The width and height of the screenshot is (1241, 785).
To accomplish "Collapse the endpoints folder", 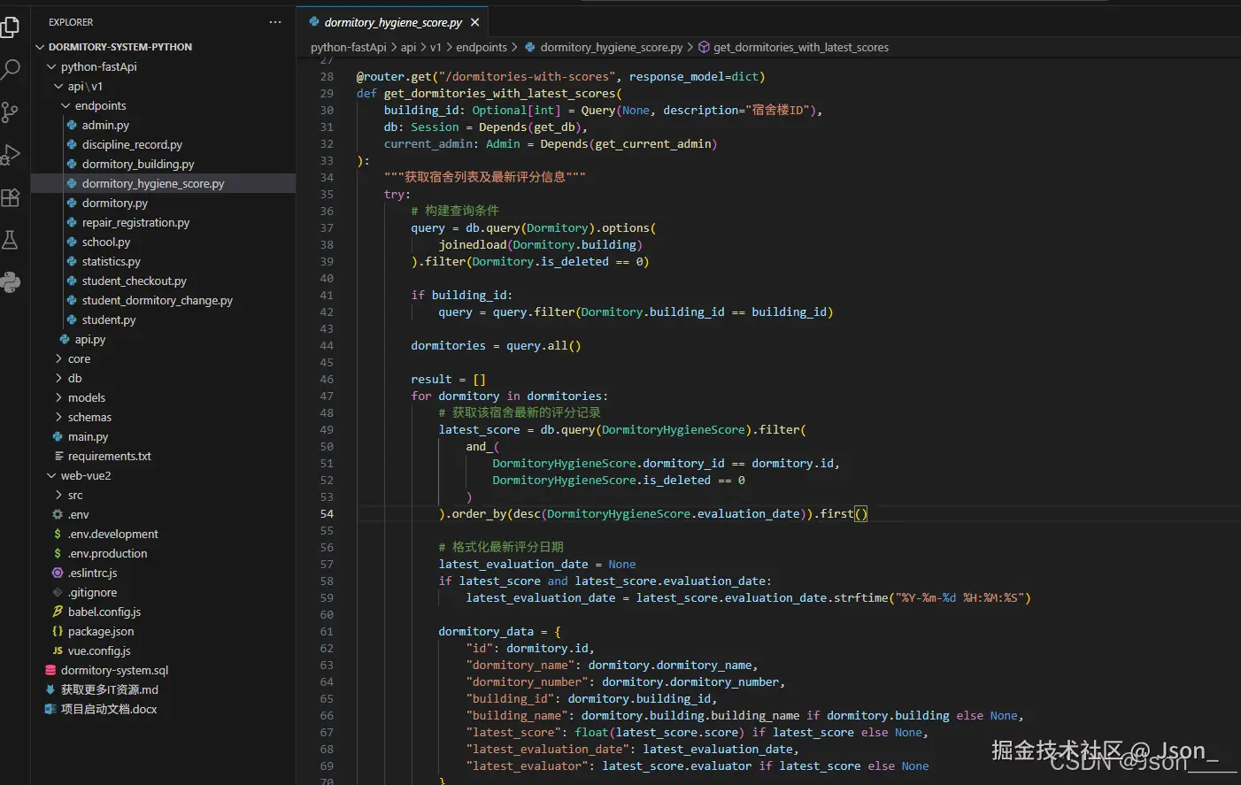I will (x=99, y=106).
